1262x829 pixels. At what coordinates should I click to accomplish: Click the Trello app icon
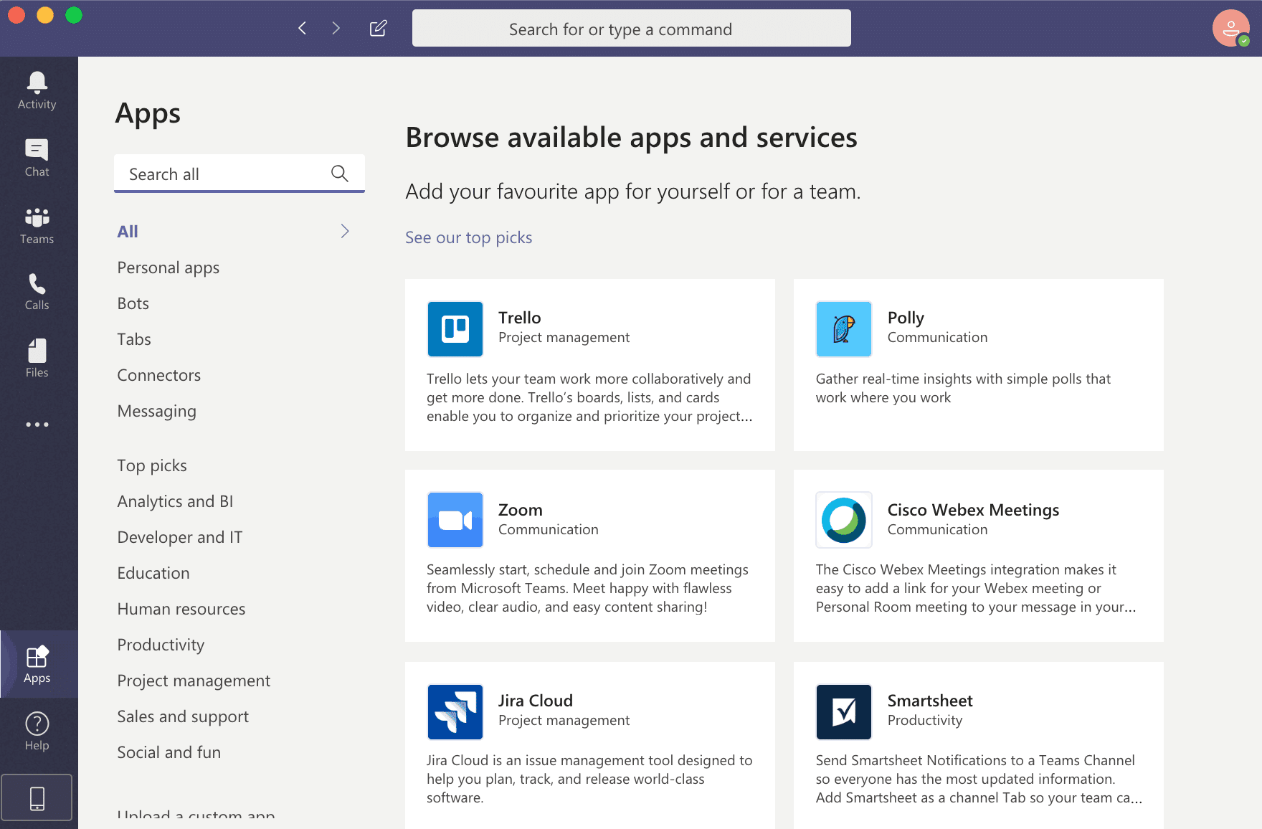coord(455,329)
